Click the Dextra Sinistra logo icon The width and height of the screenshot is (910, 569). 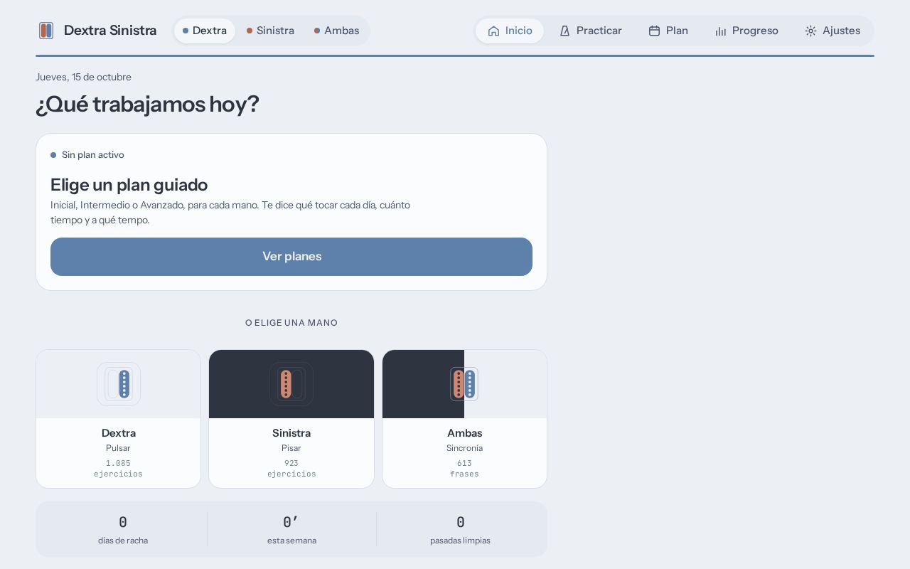pos(46,31)
